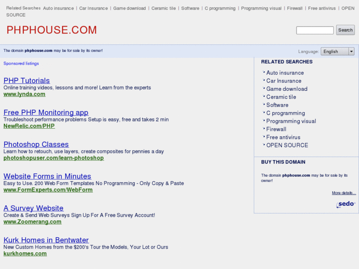Open Free antivirus in sidebar related searches
359x269 pixels.
(x=283, y=137)
